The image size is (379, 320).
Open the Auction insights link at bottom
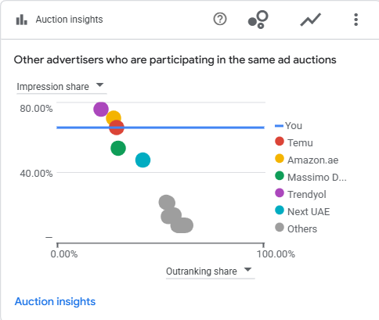[55, 301]
